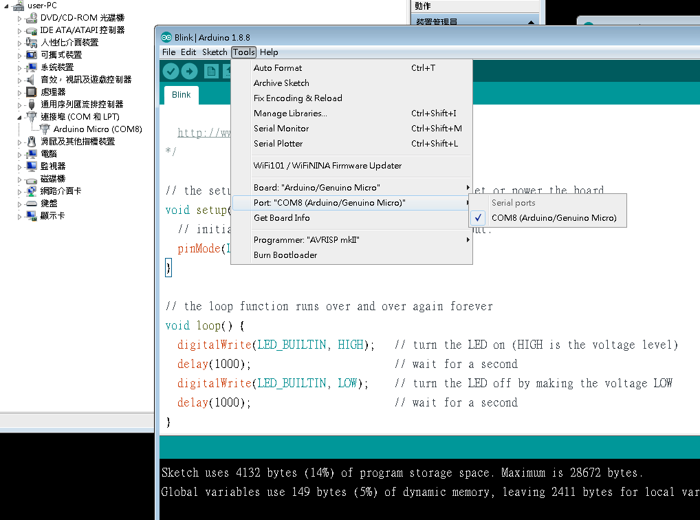Click the 監視器 monitor icon
The height and width of the screenshot is (520, 700).
pos(31,166)
